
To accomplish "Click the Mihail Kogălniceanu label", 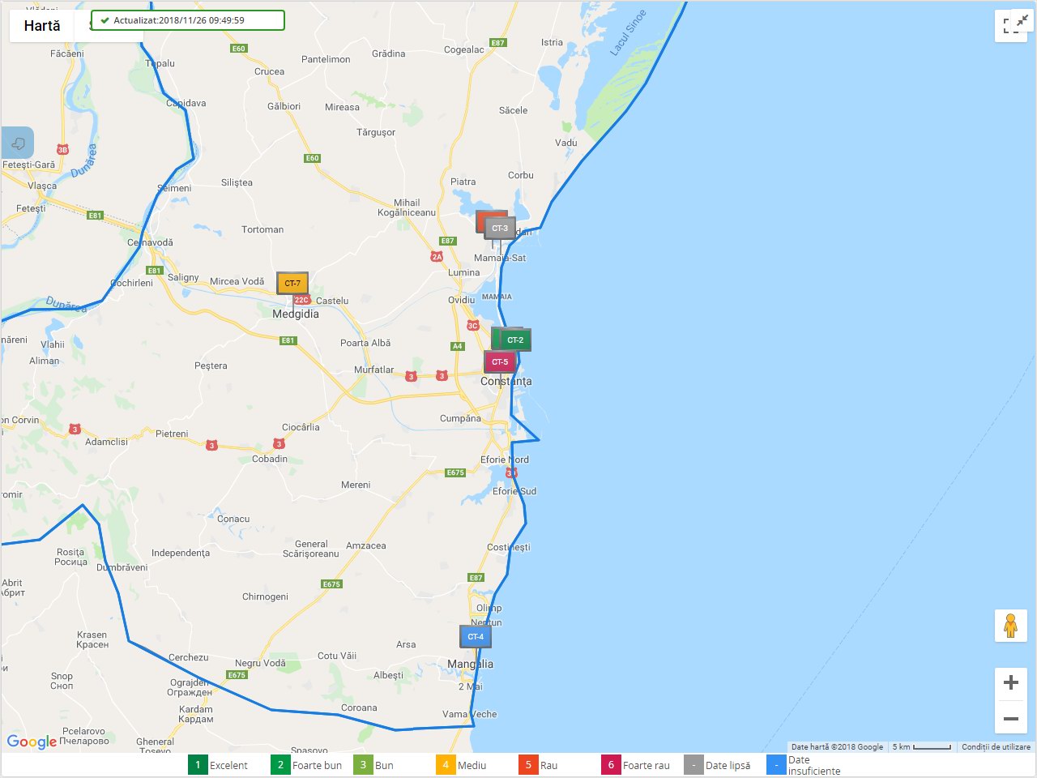I will point(407,207).
